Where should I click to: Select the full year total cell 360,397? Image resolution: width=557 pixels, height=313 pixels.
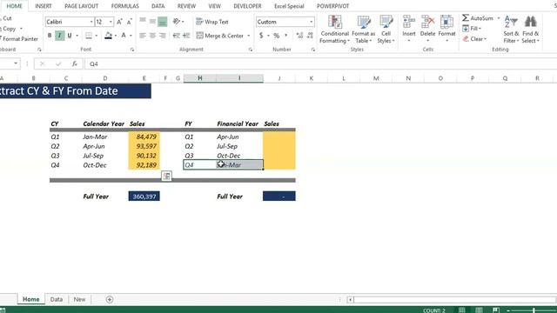pyautogui.click(x=144, y=196)
